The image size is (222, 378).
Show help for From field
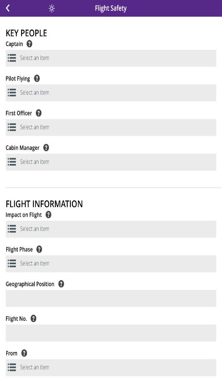pyautogui.click(x=24, y=353)
